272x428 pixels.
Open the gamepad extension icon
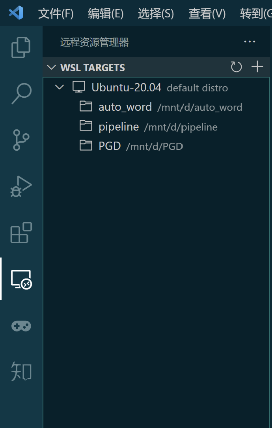coord(21,326)
